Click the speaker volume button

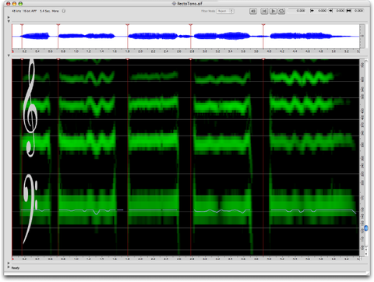[x=253, y=11]
